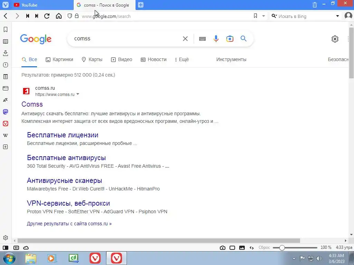This screenshot has width=354, height=265.
Task: Toggle tab tiling in status bar
Action: [x=16, y=248]
